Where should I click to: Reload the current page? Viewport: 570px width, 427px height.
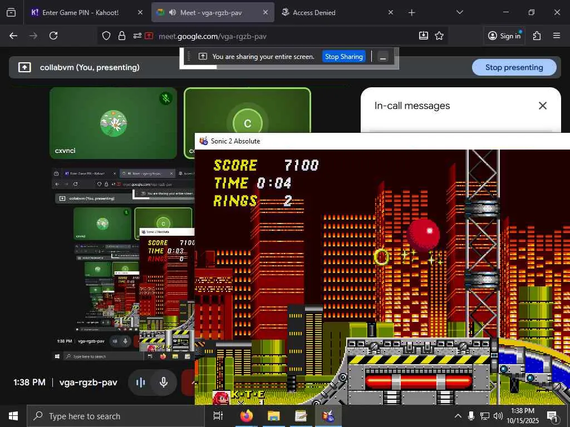click(x=53, y=36)
